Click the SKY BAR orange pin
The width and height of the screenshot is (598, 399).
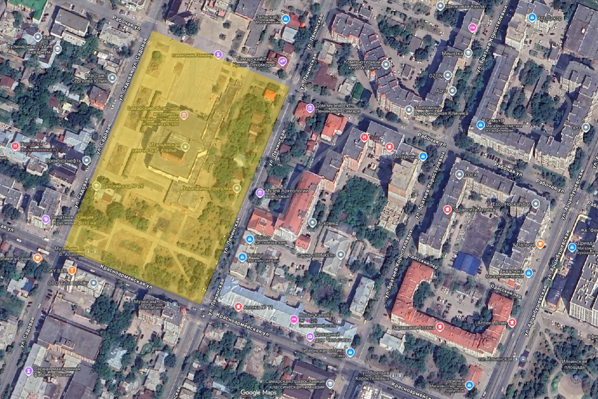pyautogui.click(x=72, y=270)
